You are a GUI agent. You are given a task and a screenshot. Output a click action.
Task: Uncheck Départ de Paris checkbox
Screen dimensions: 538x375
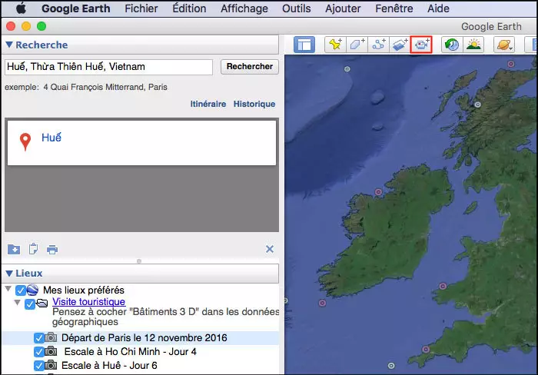point(38,338)
